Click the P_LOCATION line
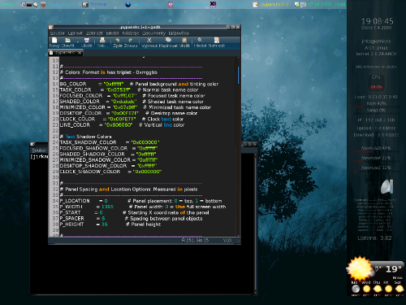 [140, 201]
